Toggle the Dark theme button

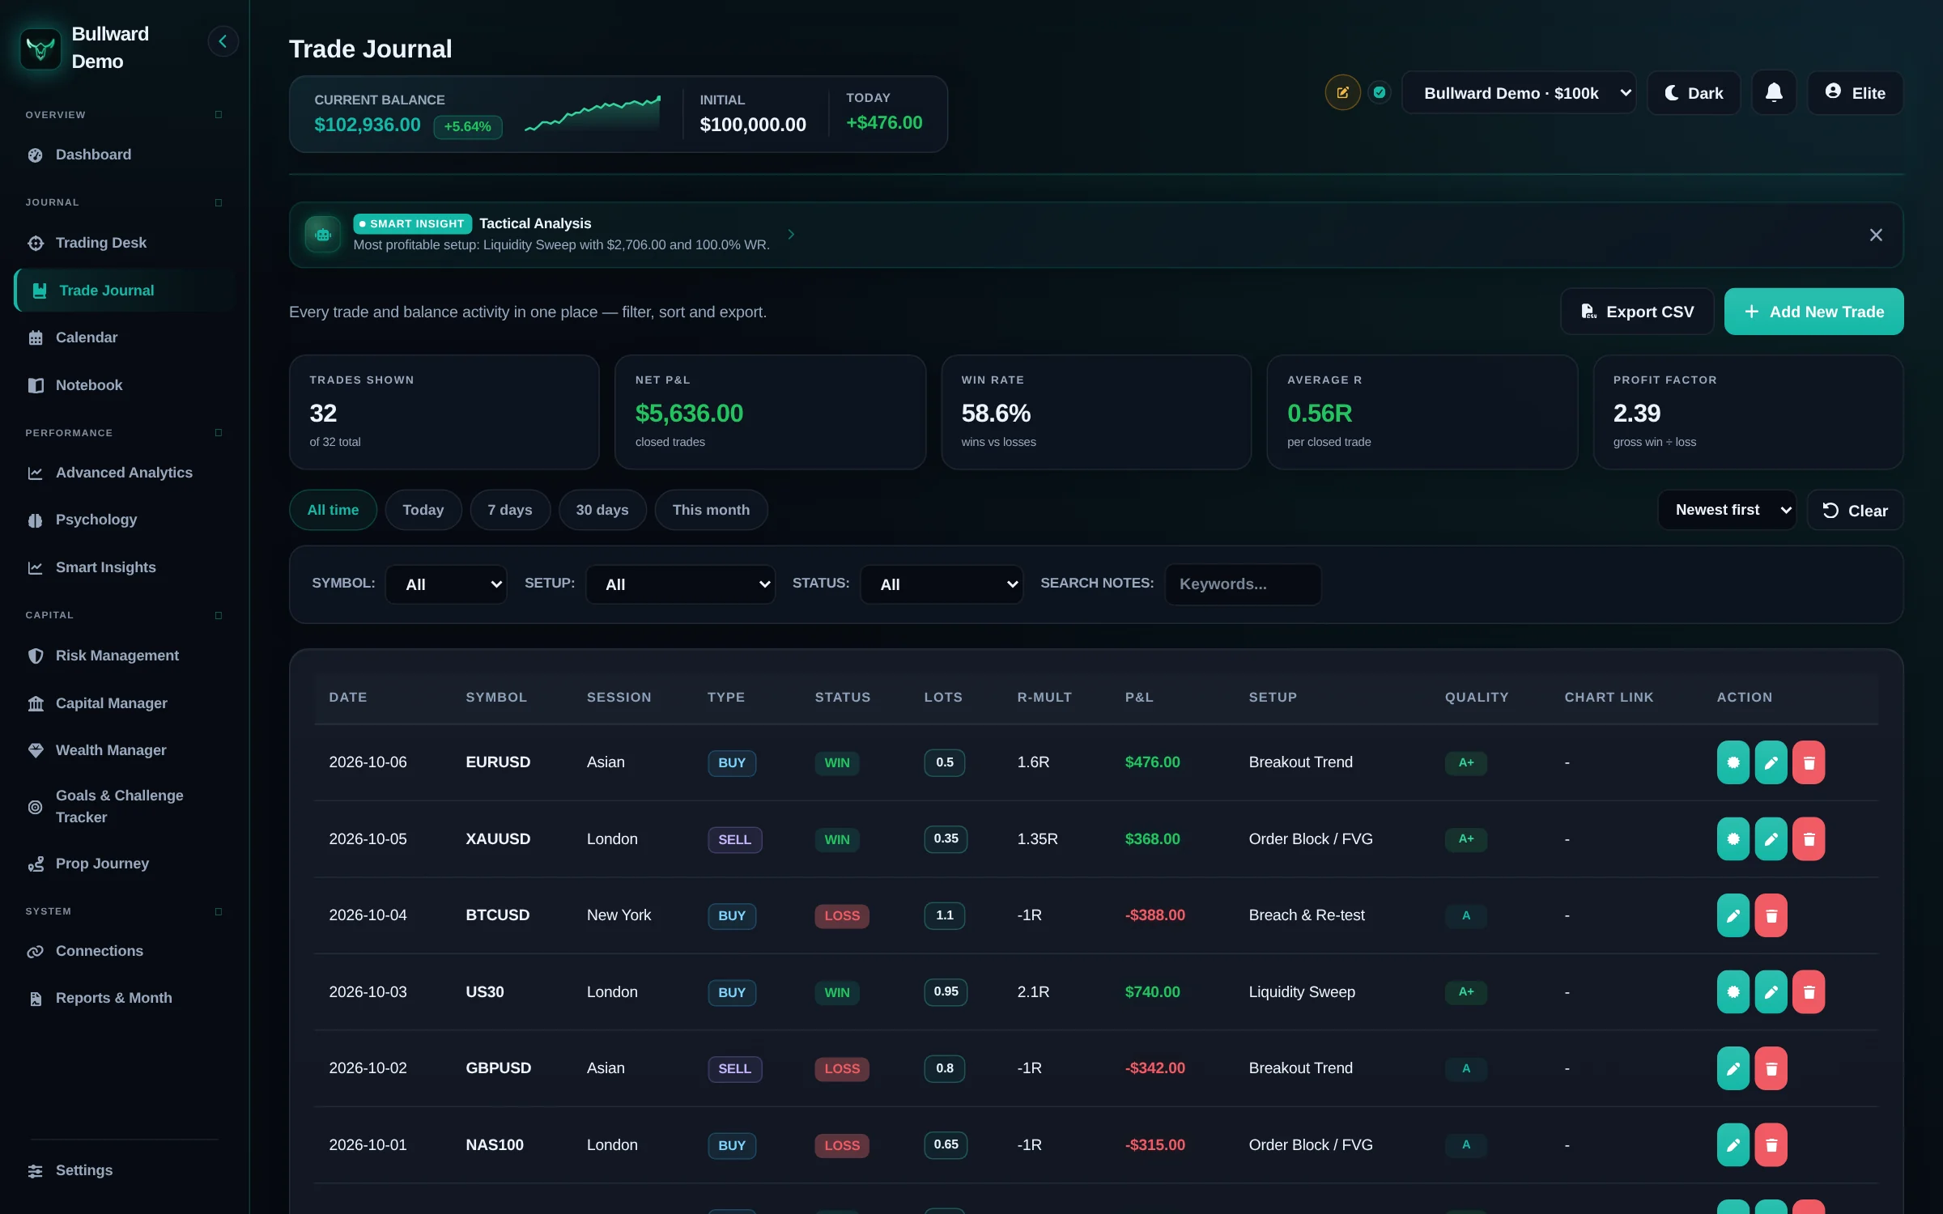pos(1694,93)
